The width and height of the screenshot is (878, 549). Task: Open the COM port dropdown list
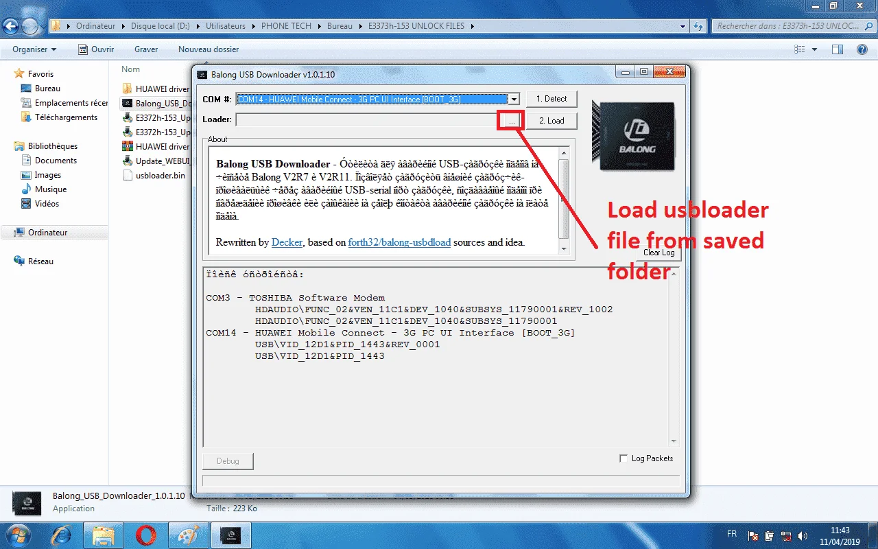(514, 100)
